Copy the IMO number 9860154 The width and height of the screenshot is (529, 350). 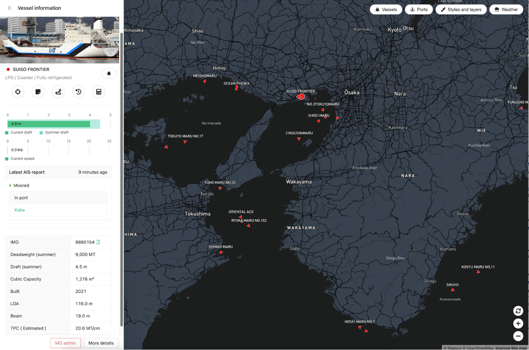98,242
